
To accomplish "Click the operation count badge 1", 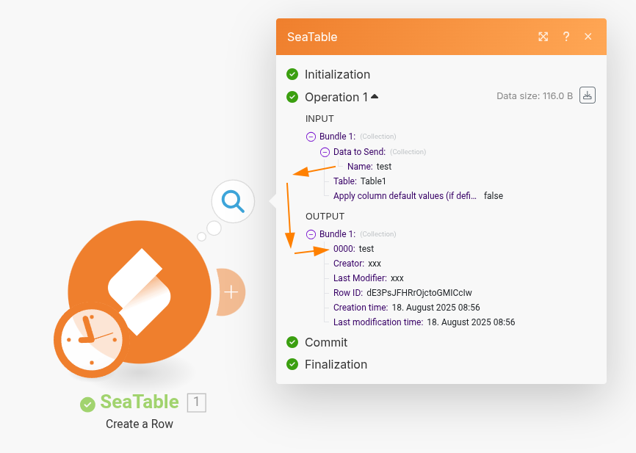I will click(197, 402).
